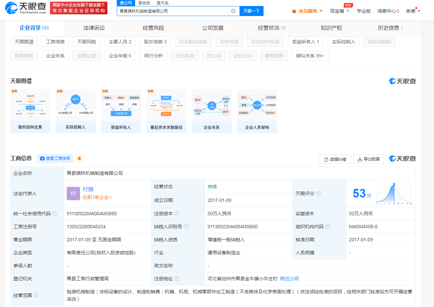Viewport: 434px width, 307px height.
Task: Jump to 天眼图谱 section
Action: pos(24,42)
